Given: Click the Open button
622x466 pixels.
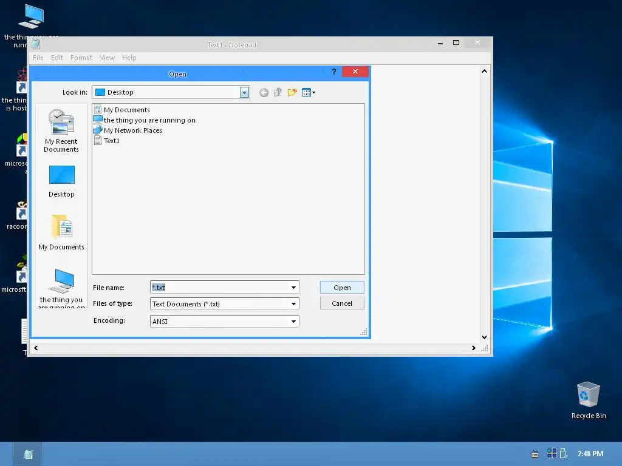Looking at the screenshot, I should pyautogui.click(x=342, y=287).
